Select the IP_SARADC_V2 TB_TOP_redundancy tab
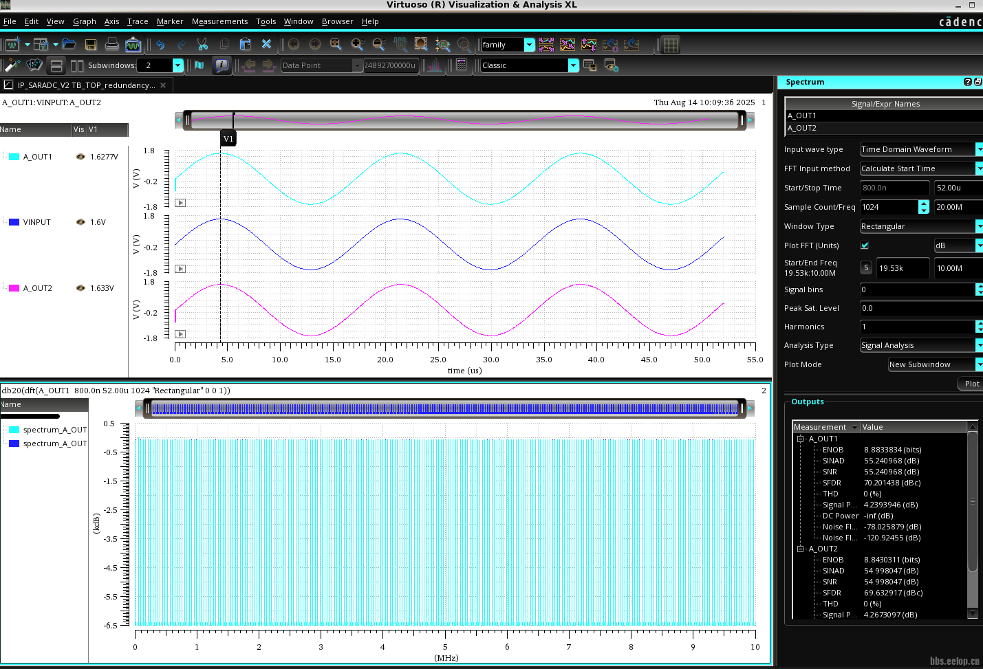This screenshot has width=983, height=669. [85, 85]
